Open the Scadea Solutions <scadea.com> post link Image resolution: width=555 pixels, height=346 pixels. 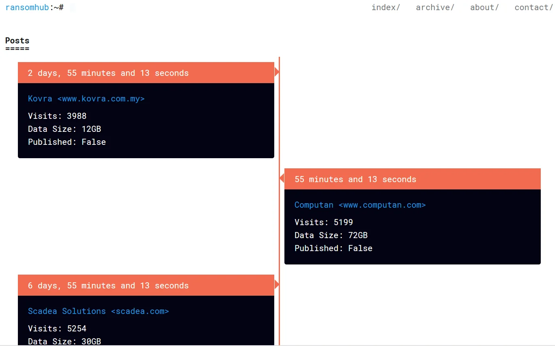[98, 311]
